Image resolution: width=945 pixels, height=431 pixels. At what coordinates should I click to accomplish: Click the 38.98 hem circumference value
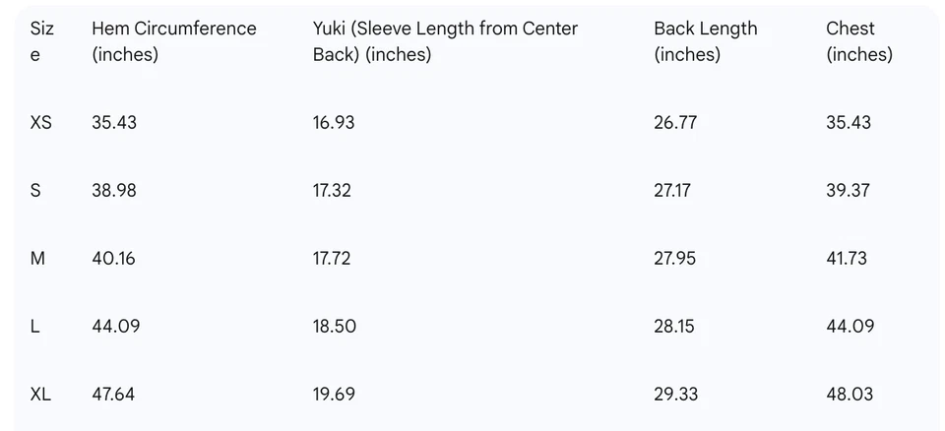tap(114, 191)
